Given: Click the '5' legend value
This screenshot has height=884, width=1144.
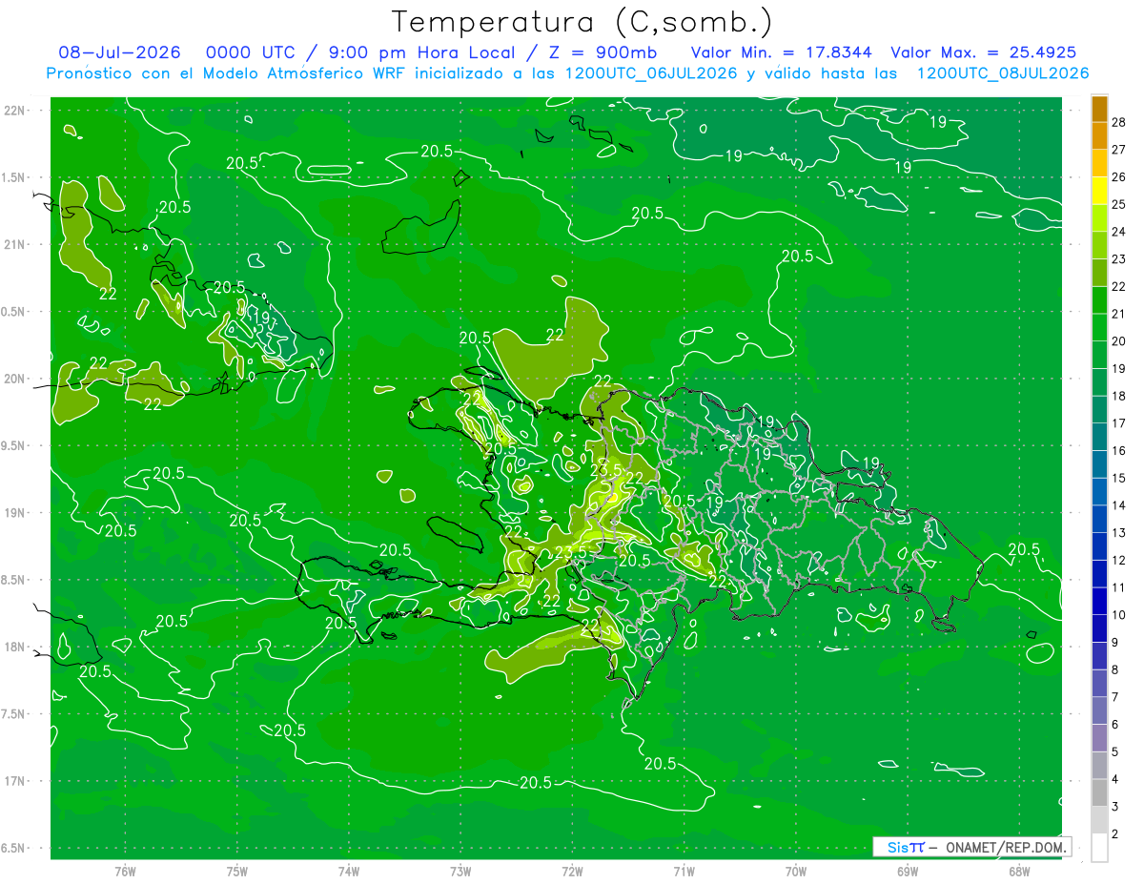Looking at the screenshot, I should [1114, 752].
